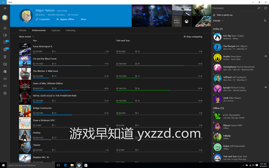Viewport: 269px width, 168px height.
Task: Open Ori and the Blind Forest thumbnail
Action: point(25,61)
